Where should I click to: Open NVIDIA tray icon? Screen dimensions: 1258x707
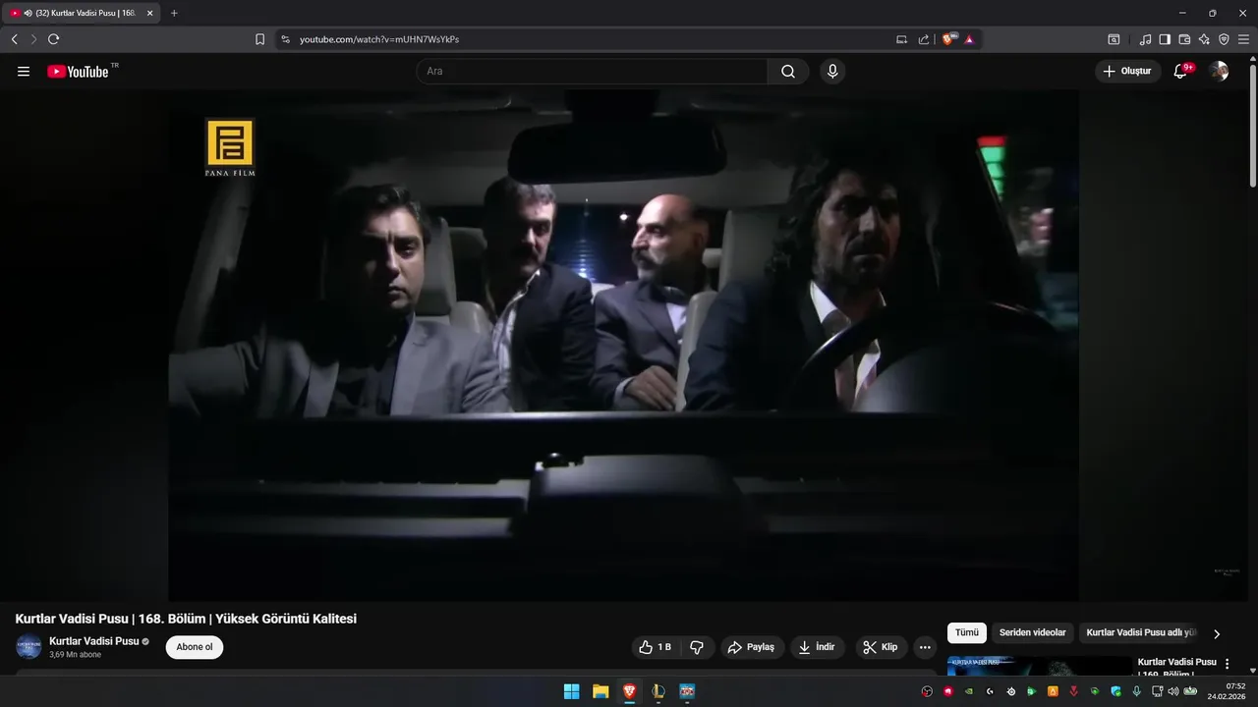tap(969, 691)
